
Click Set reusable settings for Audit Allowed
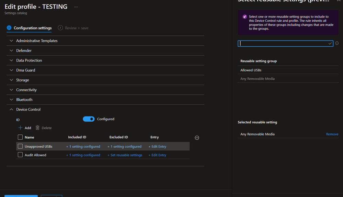pos(125,155)
